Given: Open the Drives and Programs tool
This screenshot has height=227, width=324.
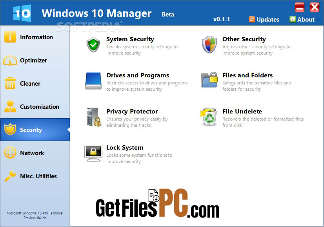Looking at the screenshot, I should pyautogui.click(x=138, y=75).
